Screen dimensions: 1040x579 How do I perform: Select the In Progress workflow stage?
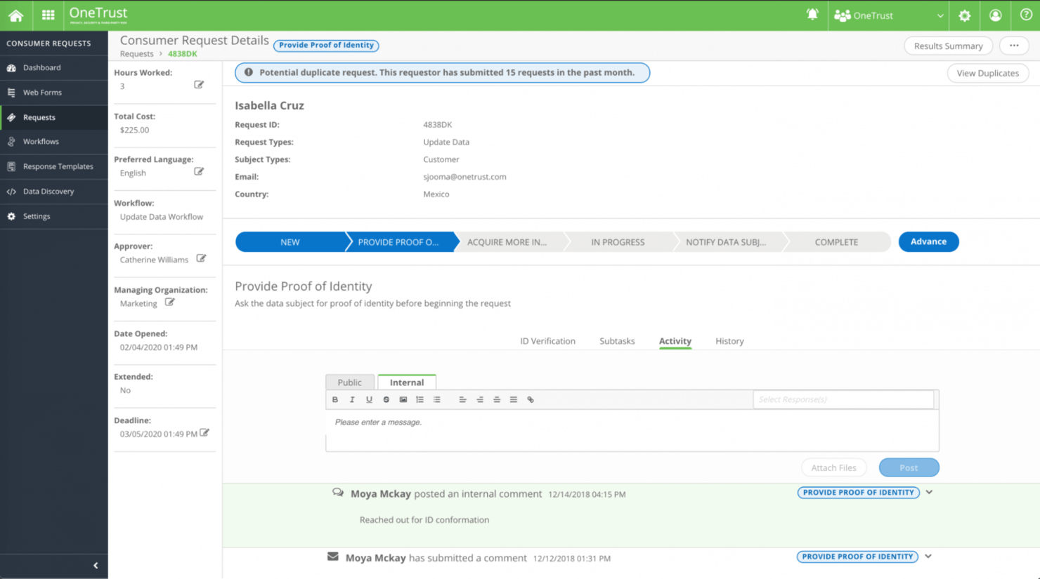618,241
